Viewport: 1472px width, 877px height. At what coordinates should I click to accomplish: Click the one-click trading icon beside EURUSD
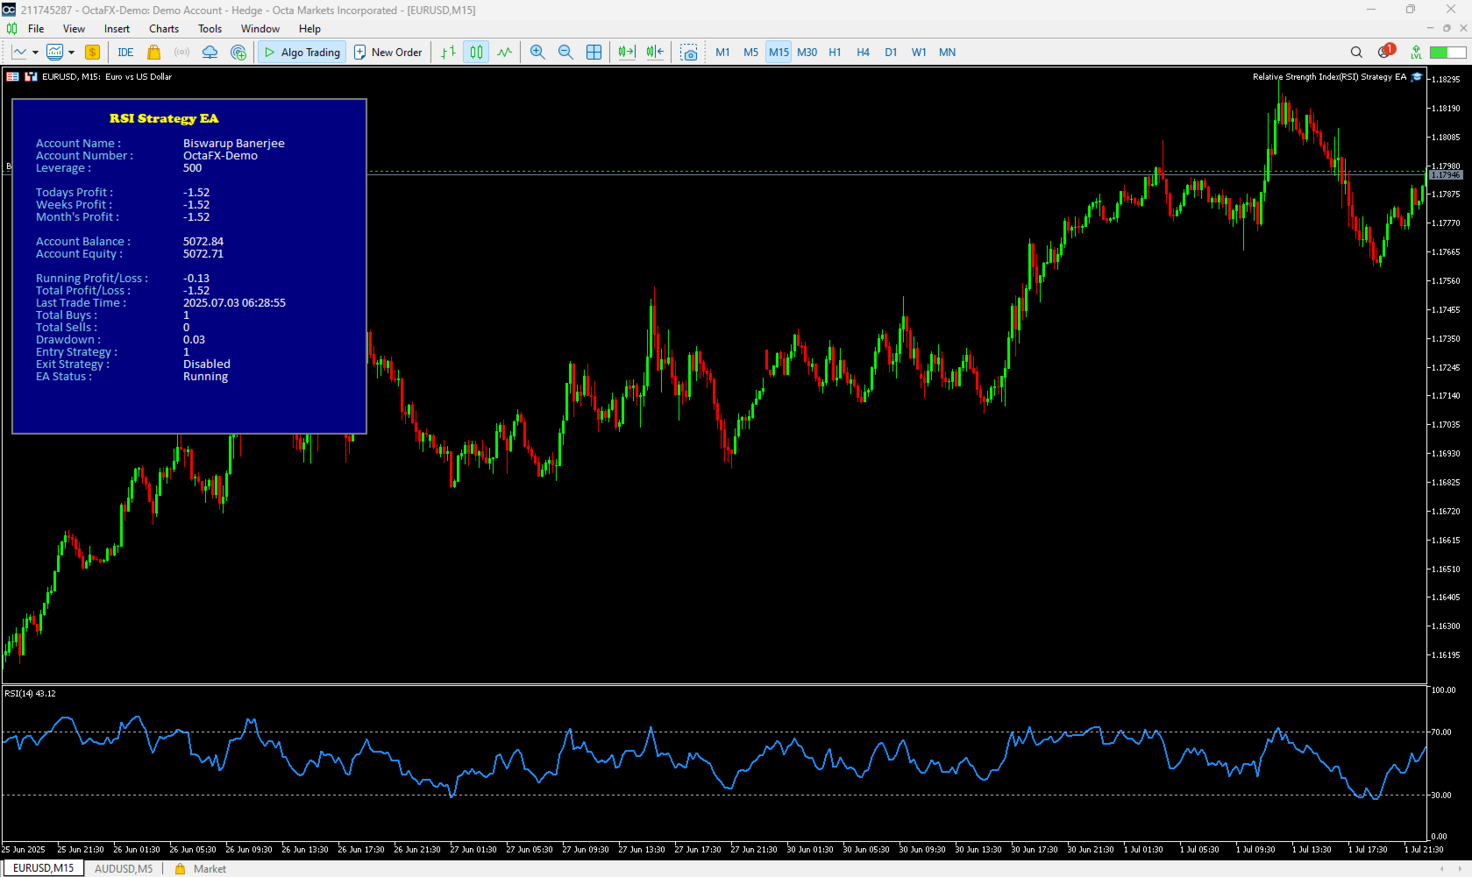click(31, 77)
